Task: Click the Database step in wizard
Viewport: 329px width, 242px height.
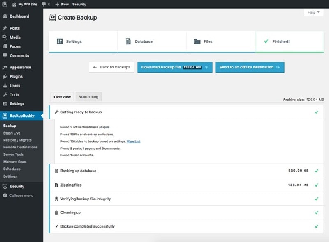Action: pyautogui.click(x=152, y=41)
